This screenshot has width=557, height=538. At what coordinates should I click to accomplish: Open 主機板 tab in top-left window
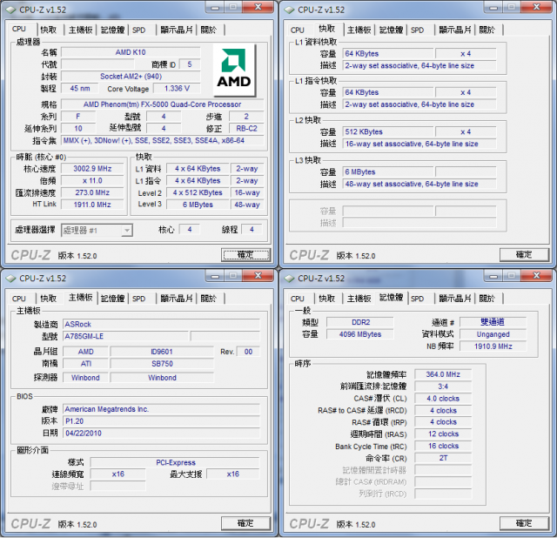click(x=81, y=30)
